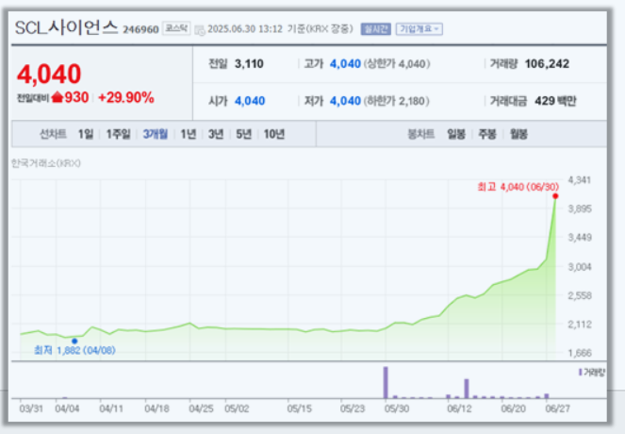Image resolution: width=625 pixels, height=434 pixels.
Task: Click the 한국거래소(KRX) label
Action: pos(46,163)
